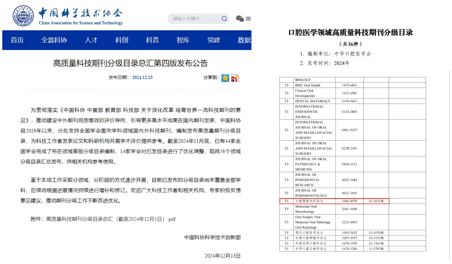Open the 数据 navigation item
The image size is (452, 264).
244,40
